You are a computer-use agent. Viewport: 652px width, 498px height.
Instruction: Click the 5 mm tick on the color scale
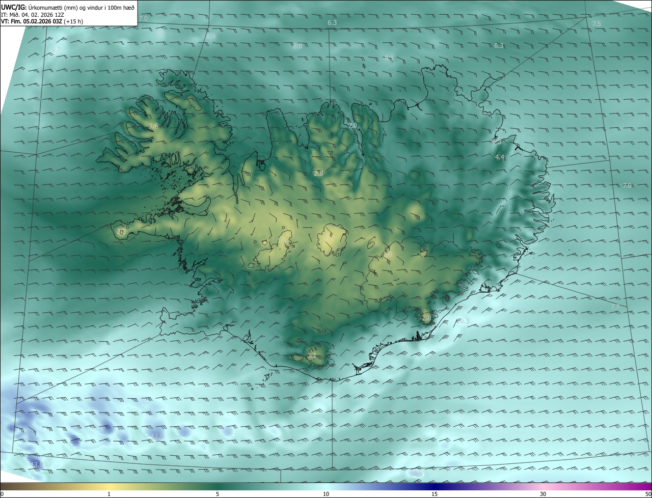click(x=218, y=494)
